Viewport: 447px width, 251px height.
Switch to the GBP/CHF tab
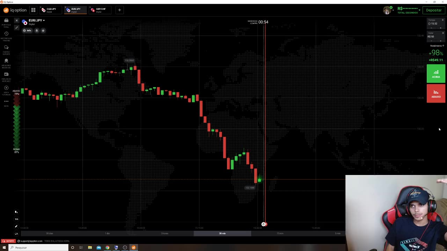coord(101,10)
